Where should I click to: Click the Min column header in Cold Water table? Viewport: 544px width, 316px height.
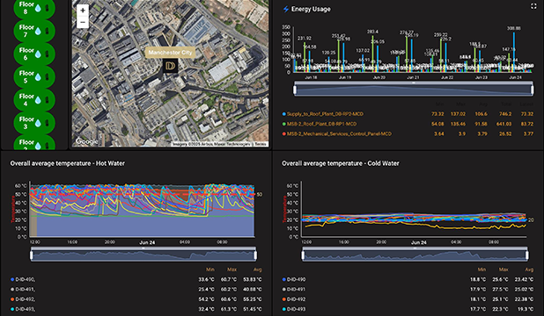(482, 269)
